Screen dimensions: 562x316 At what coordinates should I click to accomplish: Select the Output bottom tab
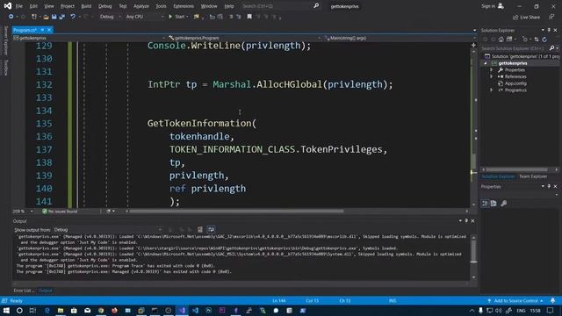(45, 291)
